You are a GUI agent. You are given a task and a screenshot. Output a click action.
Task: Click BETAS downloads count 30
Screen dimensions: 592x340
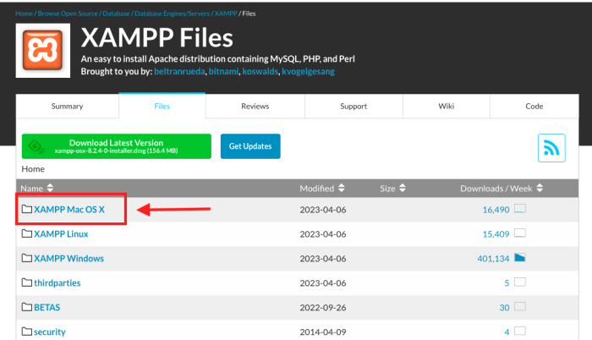click(x=504, y=308)
